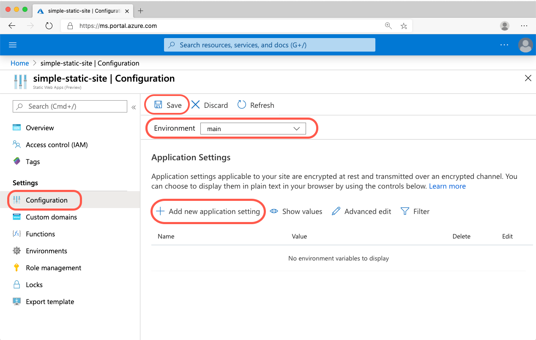
Task: Go to Home breadcrumb link
Action: 19,63
